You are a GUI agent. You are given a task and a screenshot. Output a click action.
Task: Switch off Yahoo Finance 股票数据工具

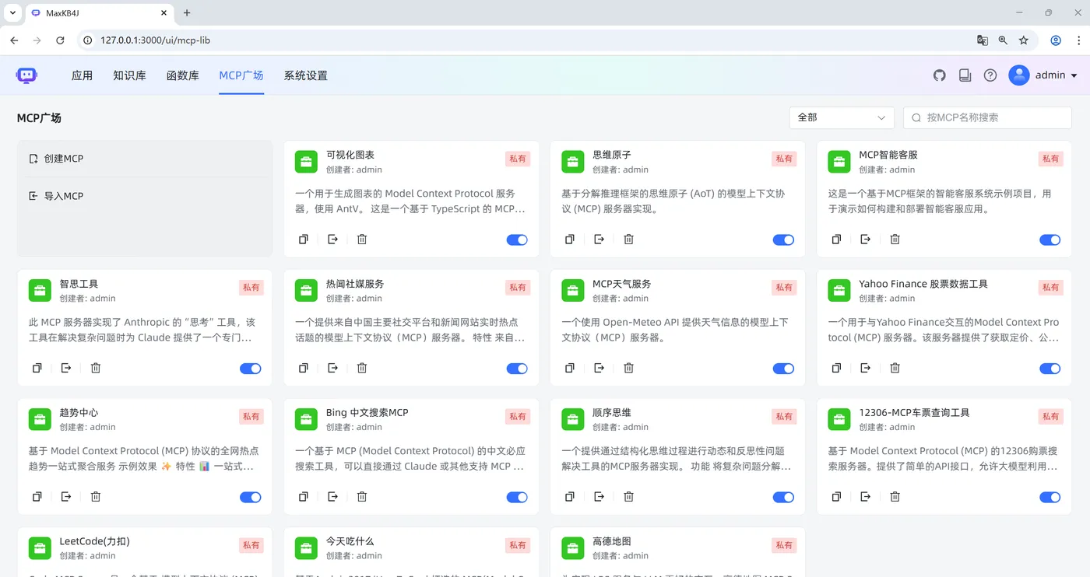[1050, 369]
